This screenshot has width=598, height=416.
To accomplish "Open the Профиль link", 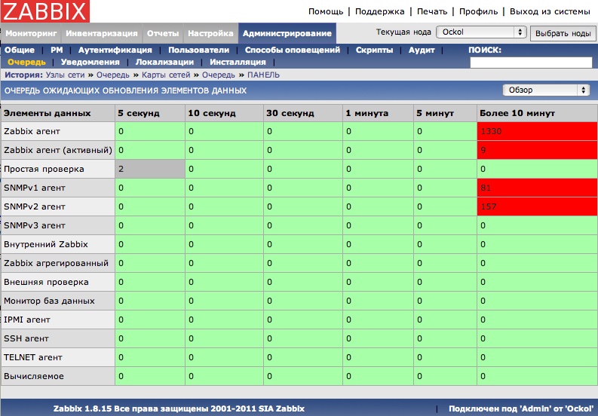I will click(x=478, y=12).
